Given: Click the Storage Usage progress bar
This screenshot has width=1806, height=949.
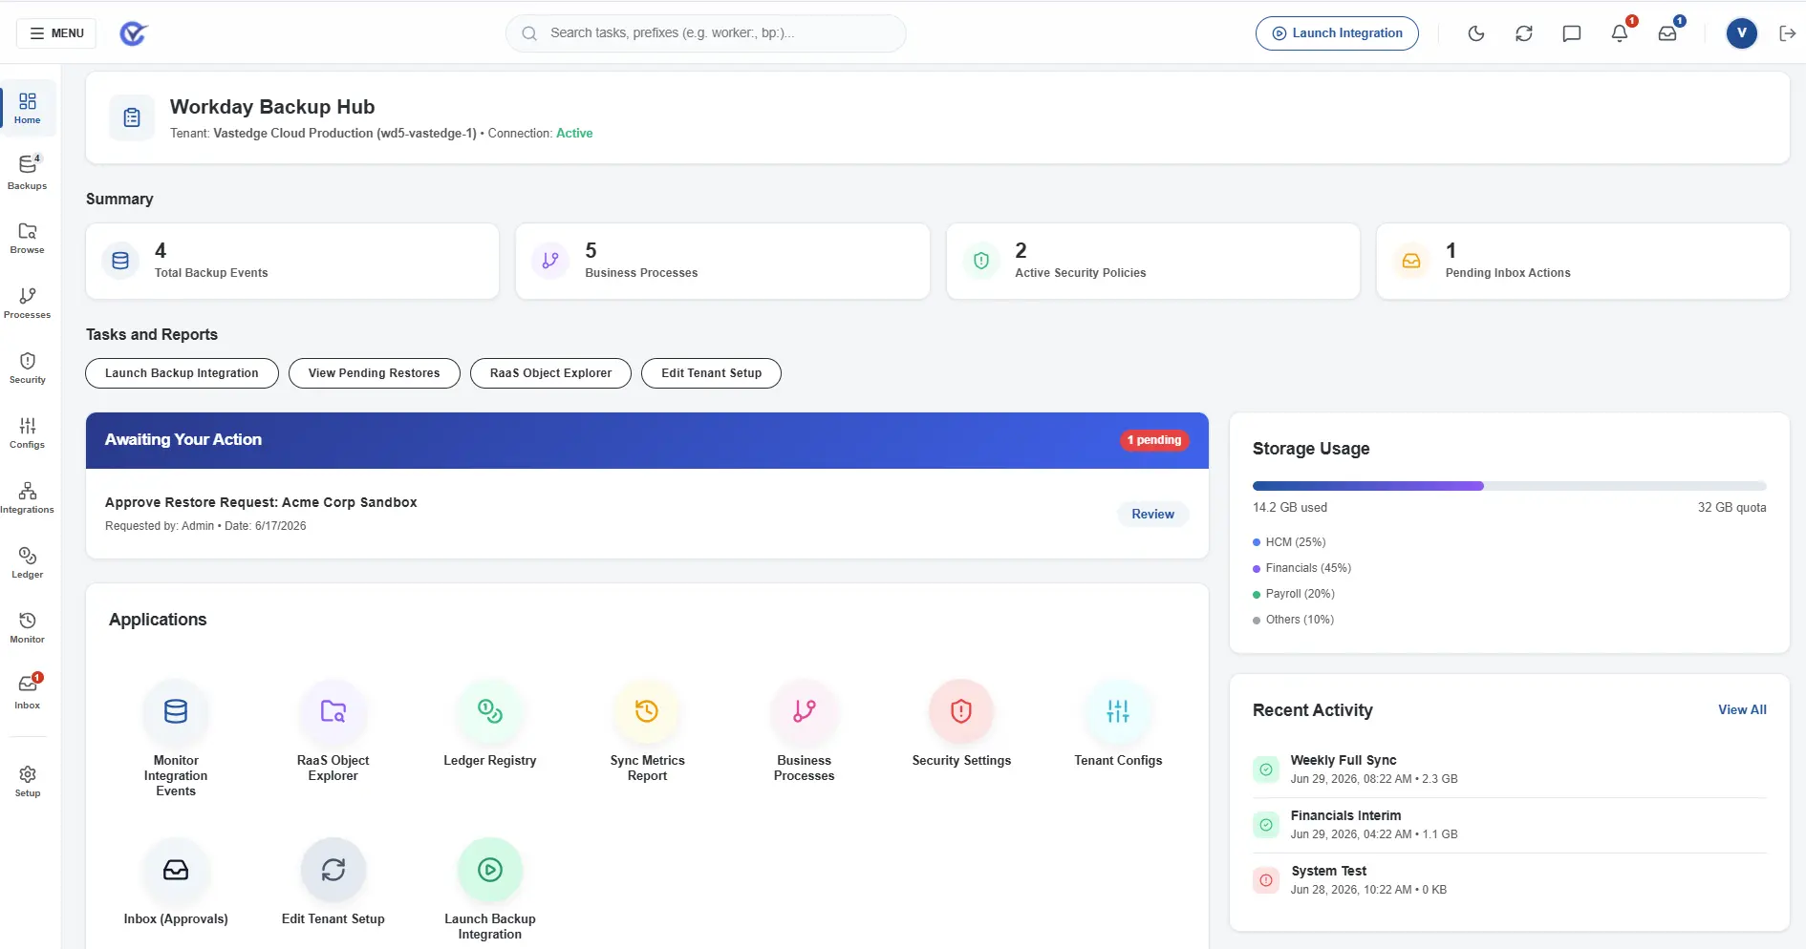Looking at the screenshot, I should 1509,486.
